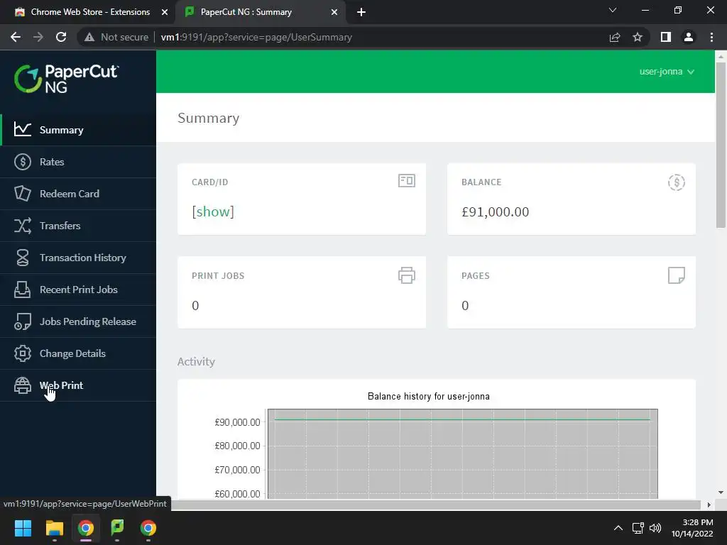Click the scroll-down arrow of vertical scrollbar
The width and height of the screenshot is (727, 545).
[x=721, y=492]
